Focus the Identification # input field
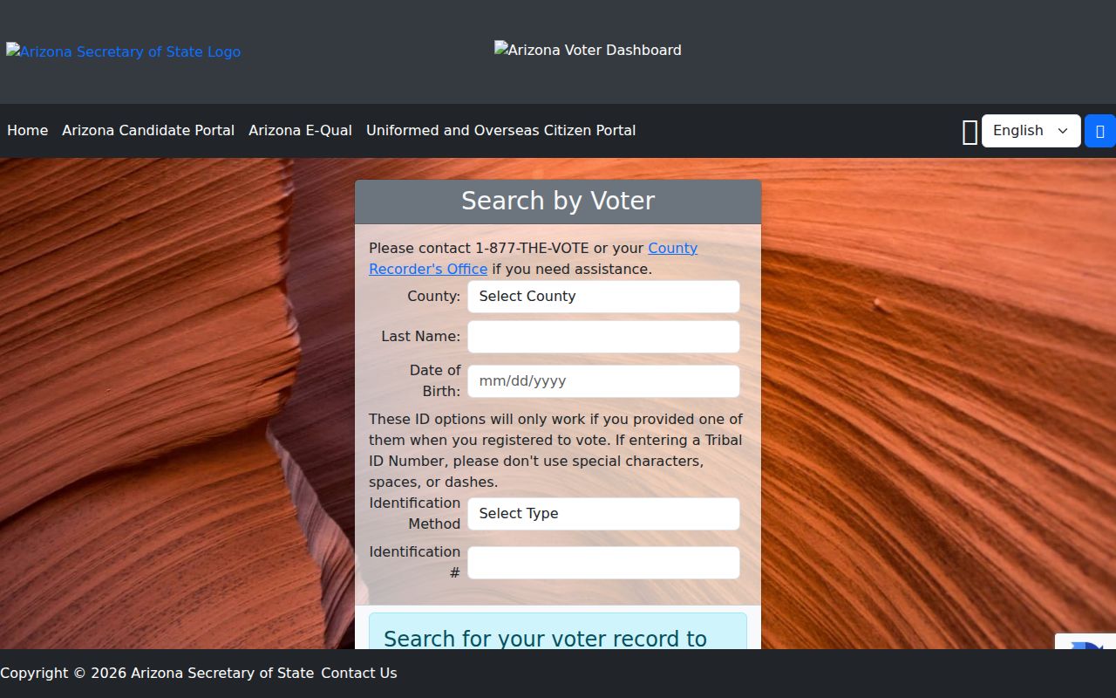The width and height of the screenshot is (1116, 698). coord(603,563)
